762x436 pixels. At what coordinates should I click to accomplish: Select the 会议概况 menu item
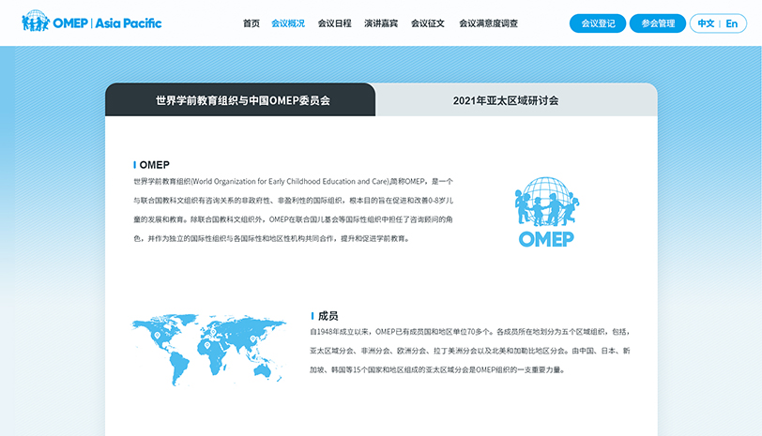coord(288,23)
